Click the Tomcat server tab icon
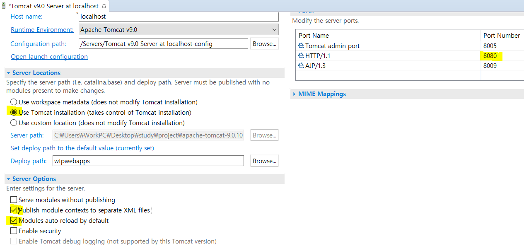The height and width of the screenshot is (246, 524). [3, 6]
